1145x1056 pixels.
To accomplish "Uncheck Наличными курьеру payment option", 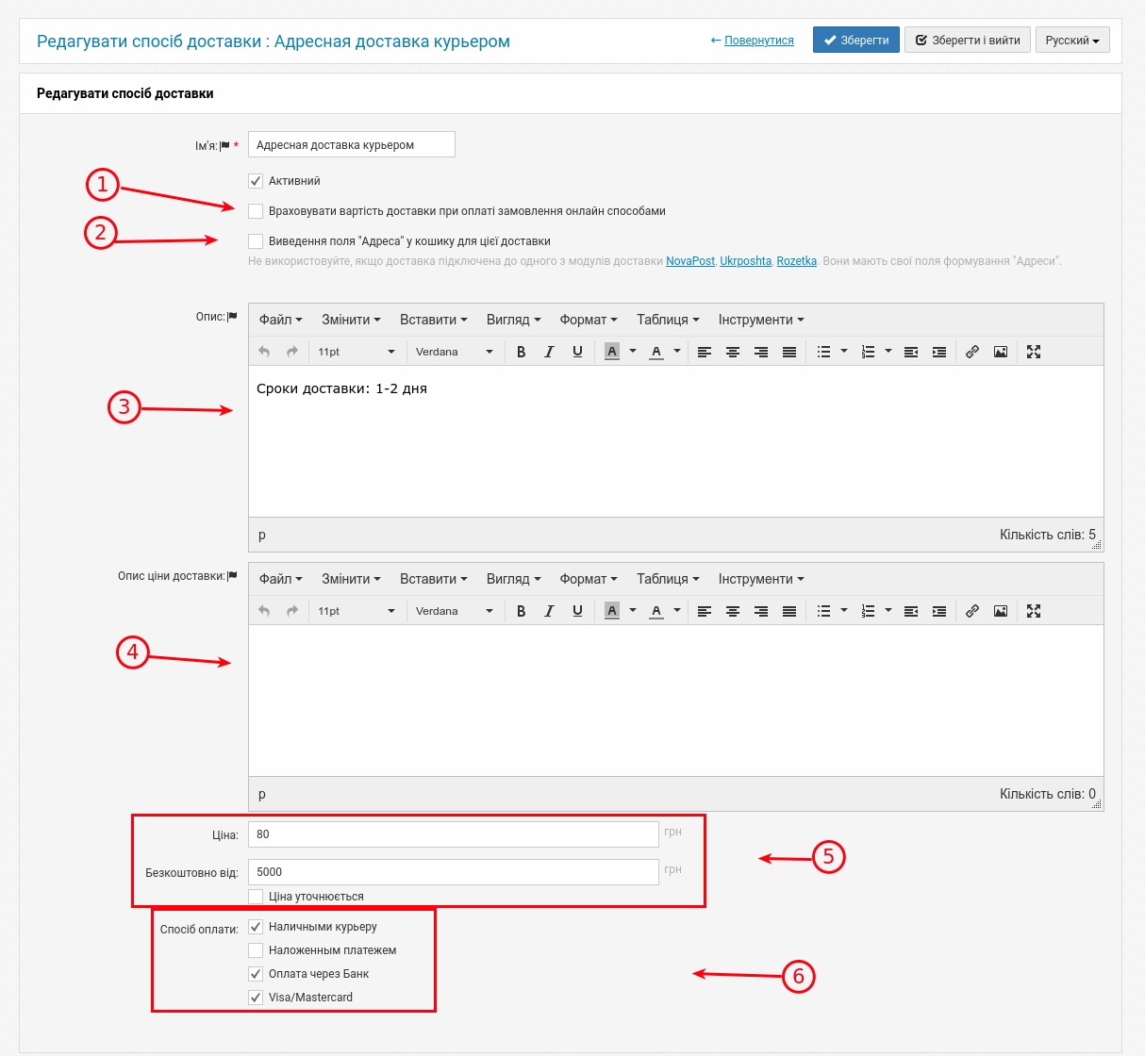I will (256, 927).
